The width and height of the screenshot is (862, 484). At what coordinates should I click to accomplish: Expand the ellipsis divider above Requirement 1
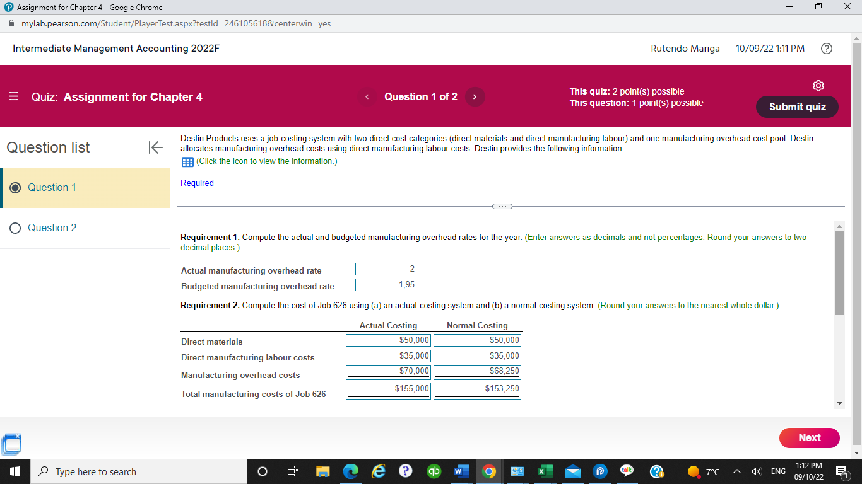pos(502,206)
